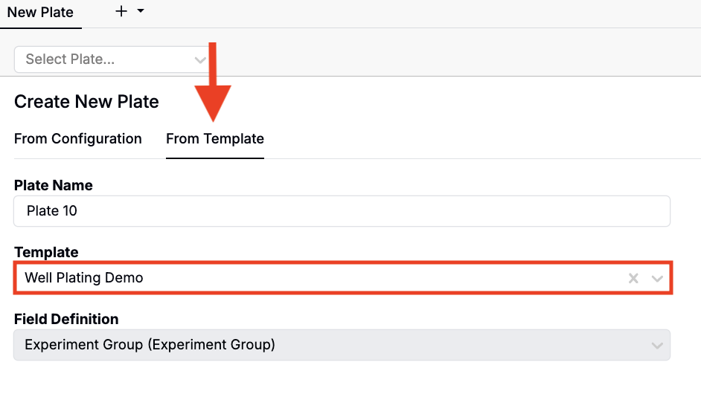
Task: Select the New Plate tab
Action: point(40,13)
